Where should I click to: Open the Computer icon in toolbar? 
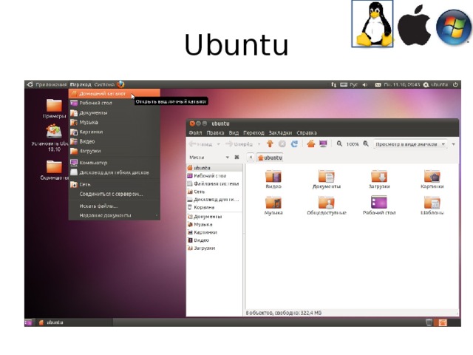(323, 143)
